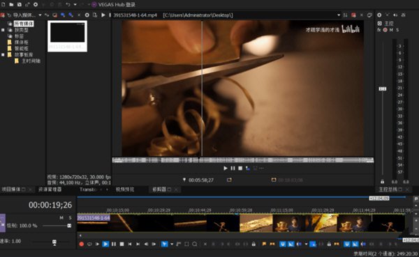Viewport: 419px width, 257px height.
Task: Open master bus settings gear icon
Action: tap(379, 15)
